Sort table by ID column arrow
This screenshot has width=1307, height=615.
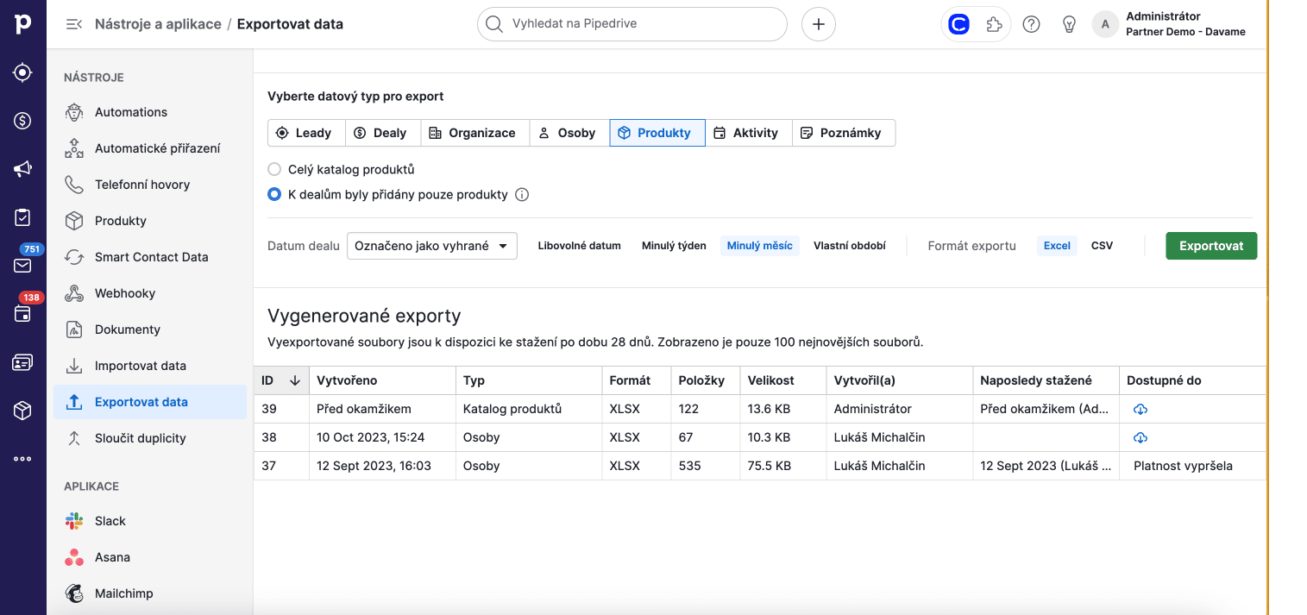coord(294,380)
